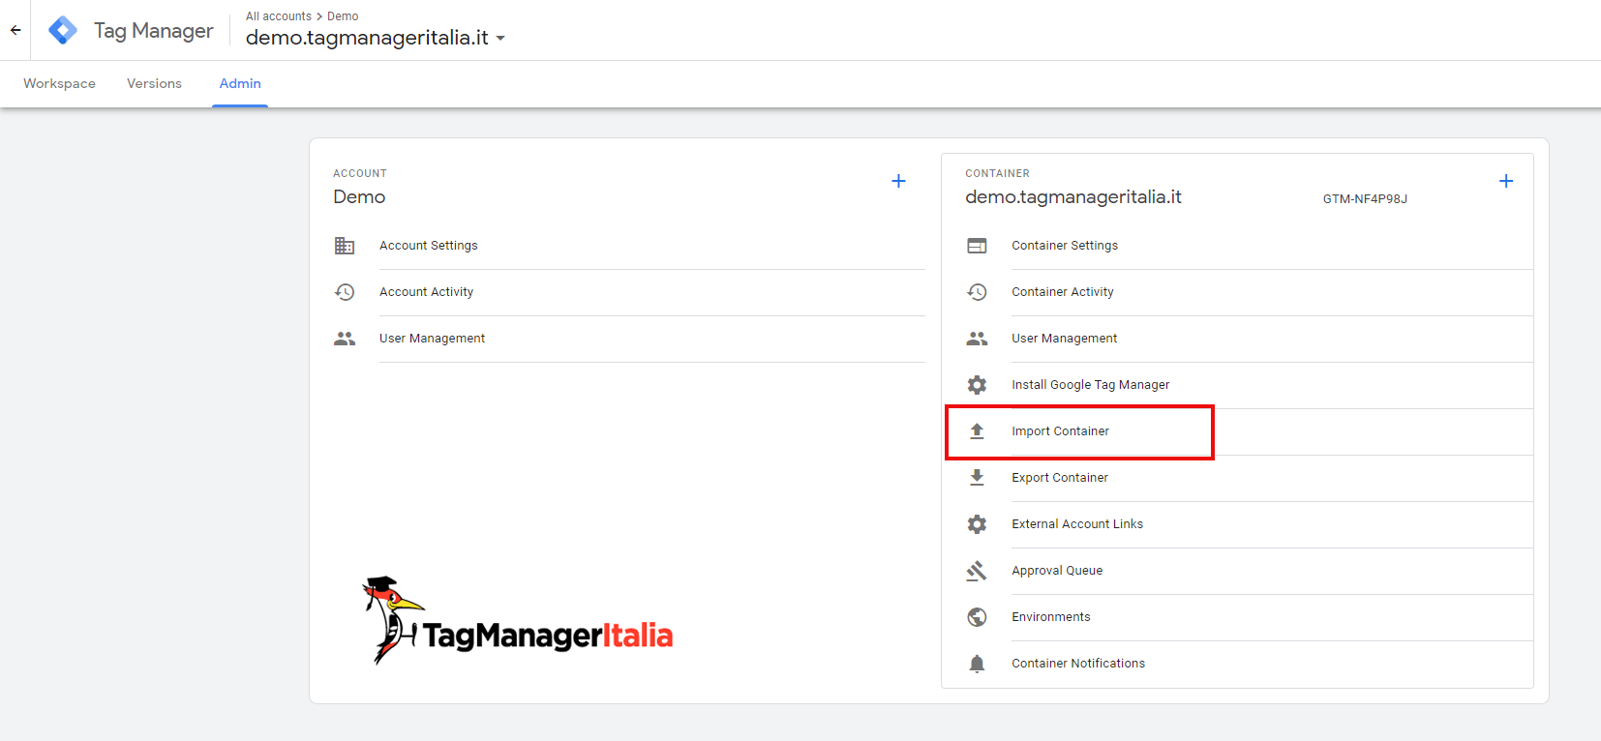Image resolution: width=1601 pixels, height=741 pixels.
Task: Open Container Notifications
Action: click(x=1078, y=664)
